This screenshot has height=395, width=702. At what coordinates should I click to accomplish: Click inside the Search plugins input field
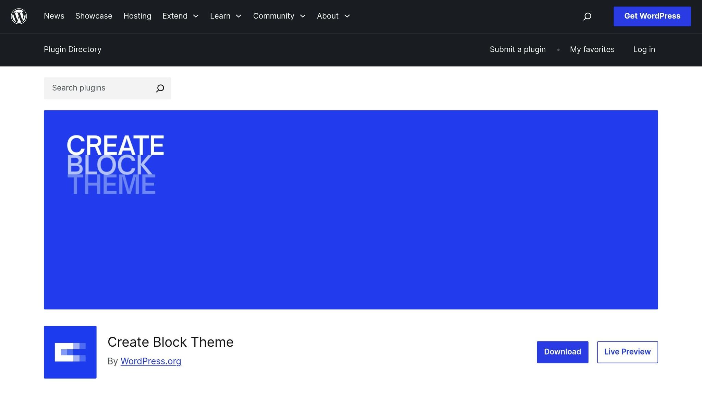[x=96, y=88]
